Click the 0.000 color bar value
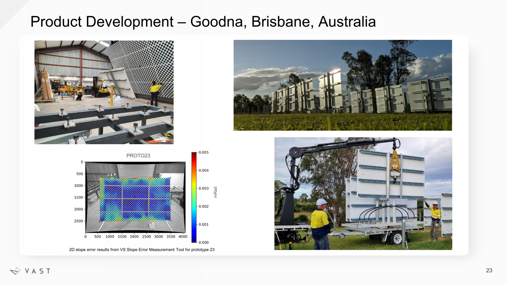This screenshot has height=285, width=507. point(203,242)
